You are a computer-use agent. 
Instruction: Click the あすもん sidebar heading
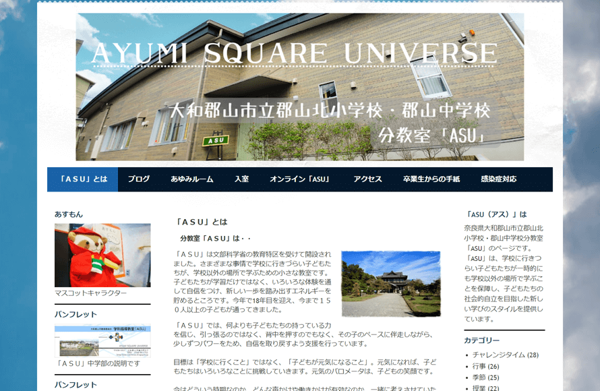(x=69, y=214)
